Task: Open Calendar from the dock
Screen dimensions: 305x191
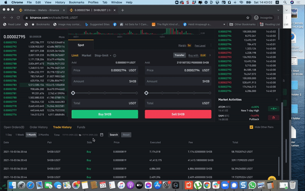Action: 103,185
